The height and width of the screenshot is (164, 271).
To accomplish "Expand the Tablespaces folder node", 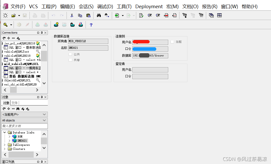I will pyautogui.click(x=5, y=145).
